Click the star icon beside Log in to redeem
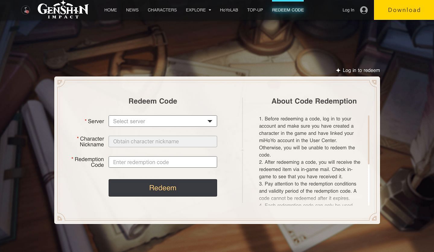This screenshot has height=252, width=434. [338, 70]
